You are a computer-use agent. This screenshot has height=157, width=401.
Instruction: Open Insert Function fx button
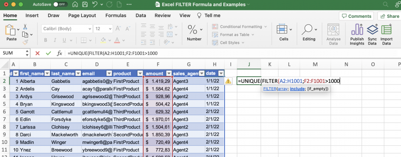tap(60, 53)
